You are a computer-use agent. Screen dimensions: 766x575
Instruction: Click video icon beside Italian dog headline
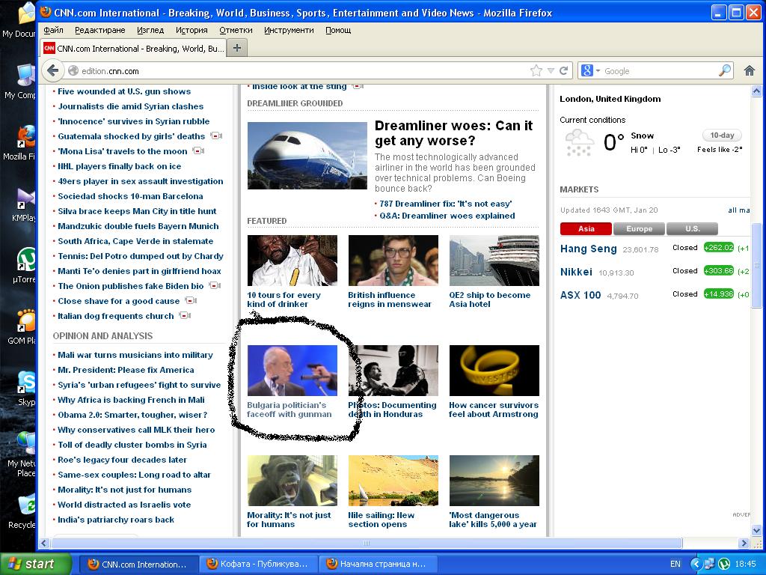[185, 316]
